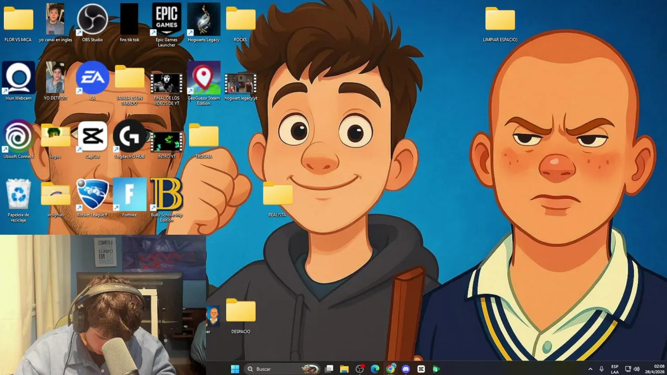Open the TRUCHA folder

[203, 141]
